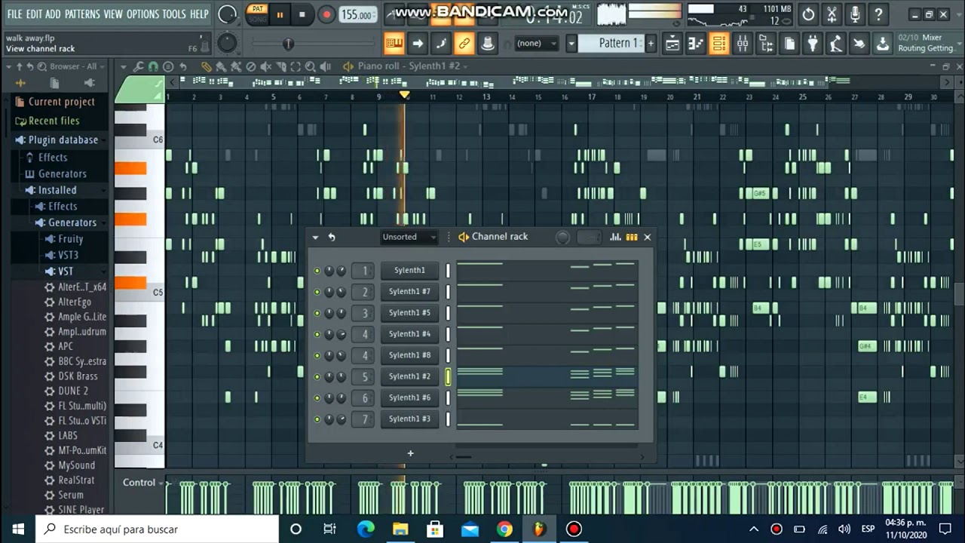Viewport: 965px width, 543px height.
Task: Click the undo arrow in Channel rack
Action: pos(332,237)
